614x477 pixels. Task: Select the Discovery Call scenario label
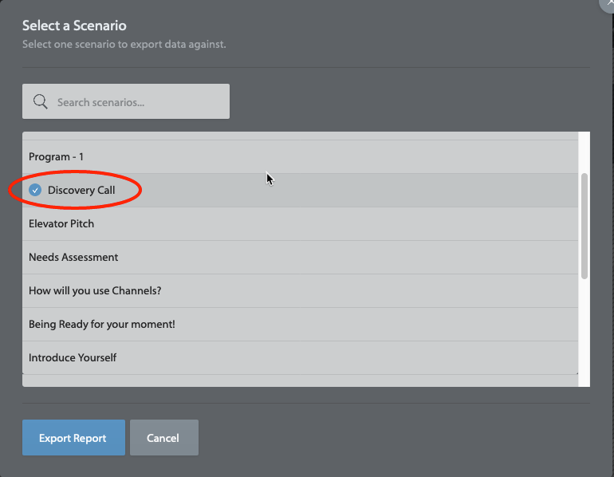(x=81, y=190)
